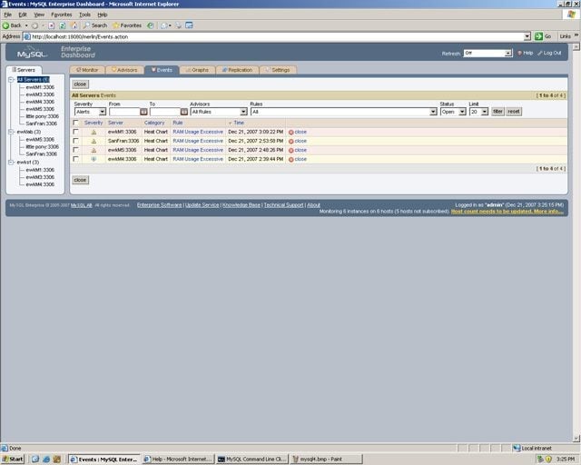Image resolution: width=581 pixels, height=465 pixels.
Task: Open the From date calendar picker
Action: (x=143, y=112)
